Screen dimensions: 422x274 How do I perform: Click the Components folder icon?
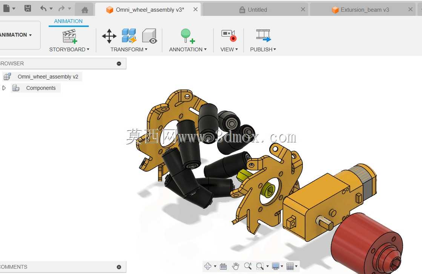pos(16,88)
